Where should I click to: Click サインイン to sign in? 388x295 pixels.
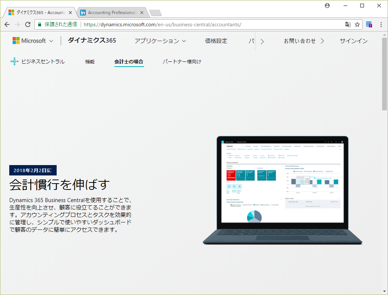click(x=354, y=41)
